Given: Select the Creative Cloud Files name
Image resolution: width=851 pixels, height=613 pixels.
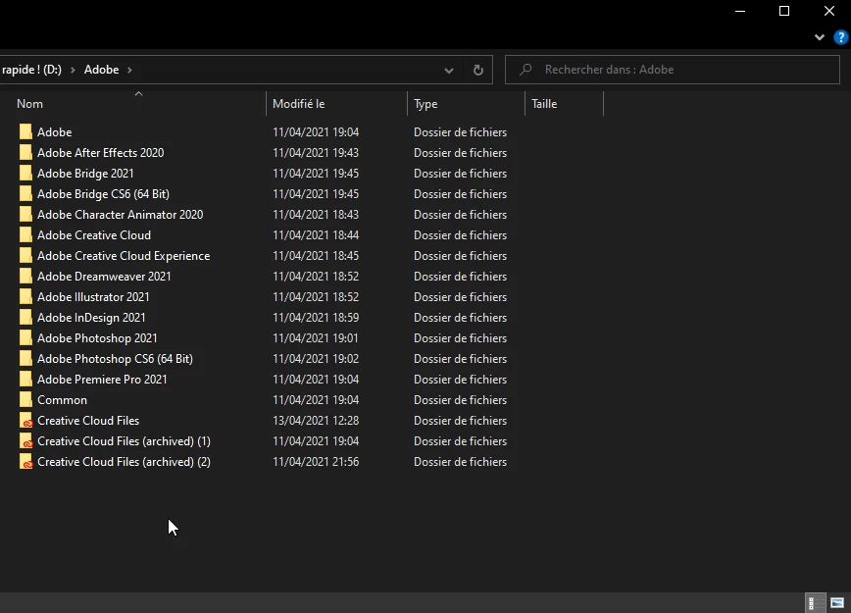Looking at the screenshot, I should click(88, 421).
